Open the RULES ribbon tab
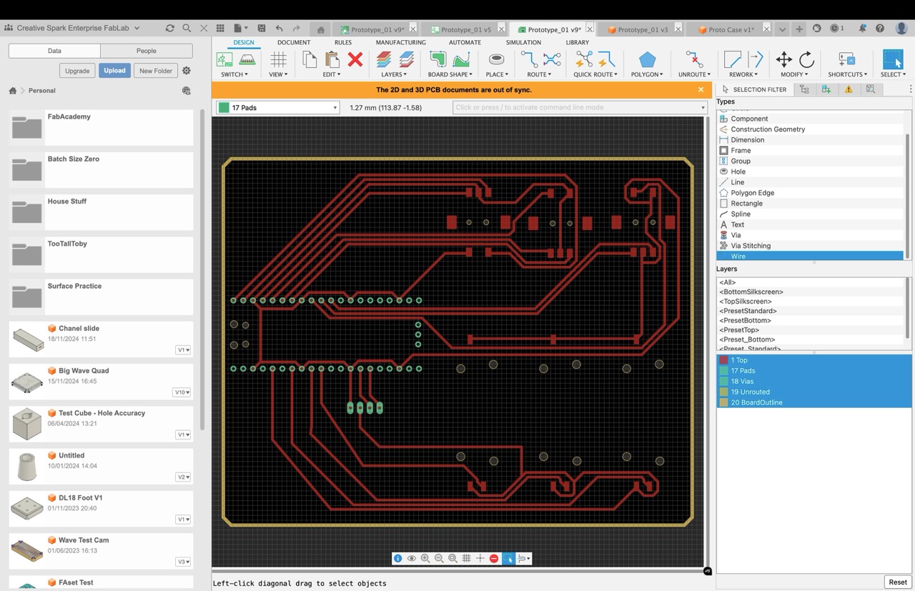The image size is (915, 591). point(343,42)
